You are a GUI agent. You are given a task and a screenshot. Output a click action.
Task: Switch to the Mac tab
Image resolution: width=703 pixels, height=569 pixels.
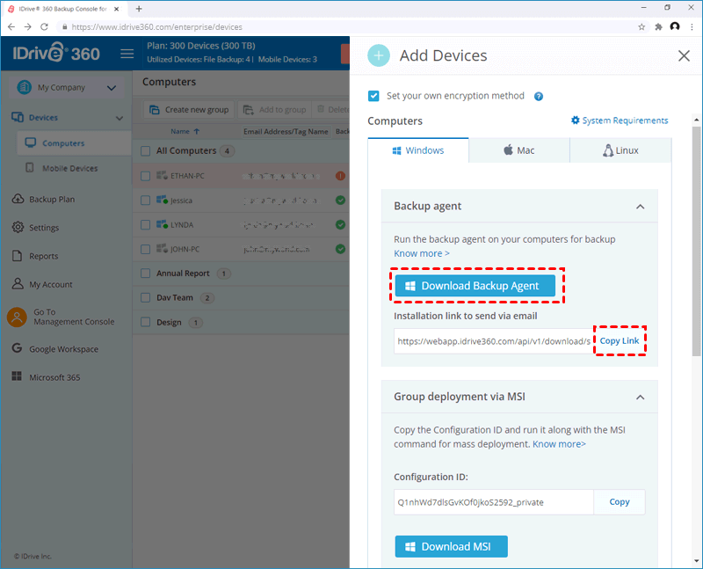519,150
